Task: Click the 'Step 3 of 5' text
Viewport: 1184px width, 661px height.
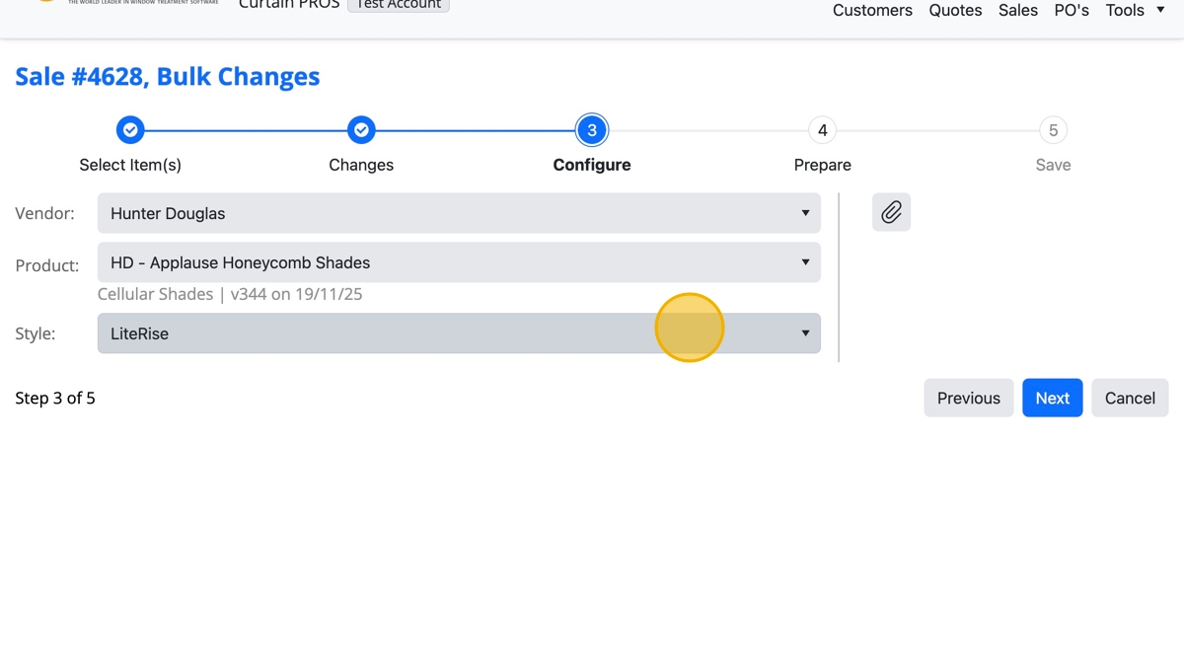Action: 55,398
